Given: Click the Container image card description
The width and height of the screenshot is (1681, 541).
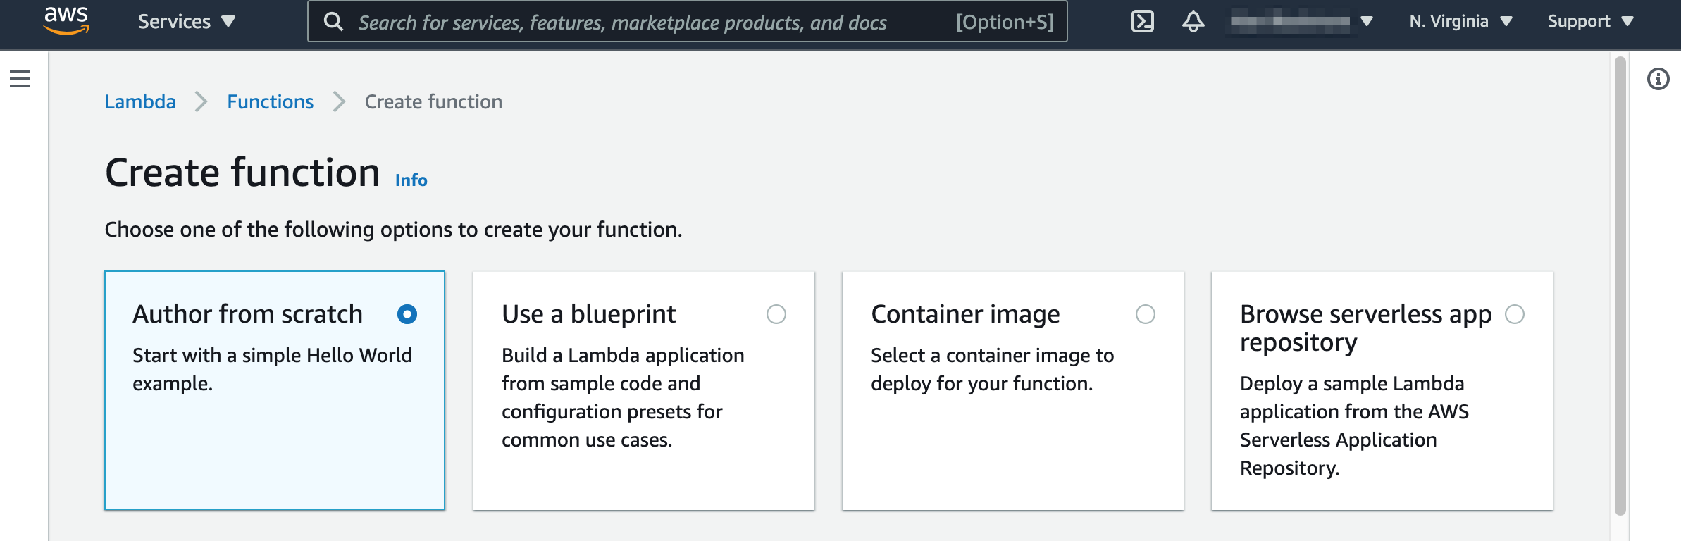Looking at the screenshot, I should 992,369.
